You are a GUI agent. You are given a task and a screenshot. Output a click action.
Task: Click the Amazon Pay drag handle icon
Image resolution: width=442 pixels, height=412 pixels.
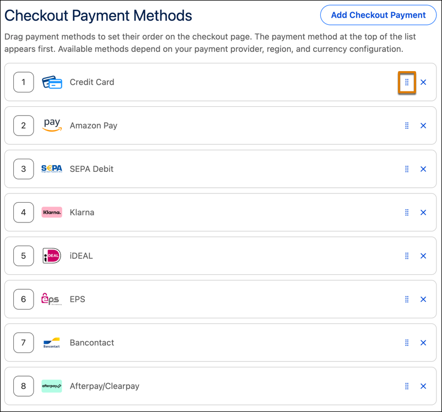click(x=407, y=126)
